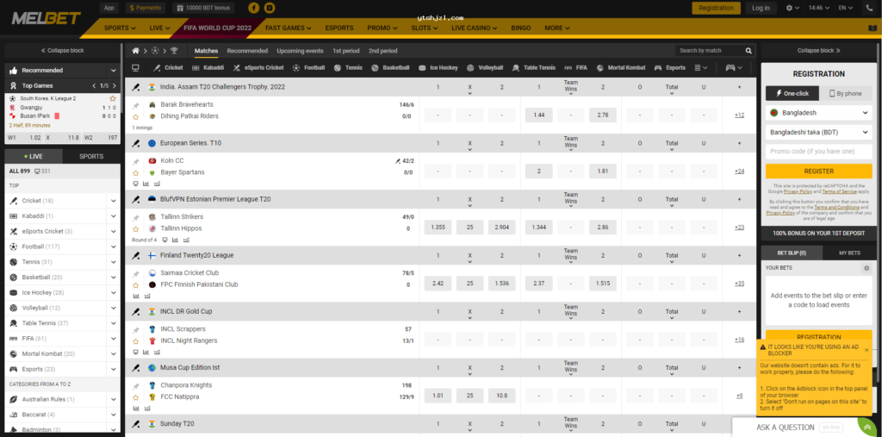Open the game controller filter icon
Image resolution: width=882 pixels, height=437 pixels.
[734, 67]
